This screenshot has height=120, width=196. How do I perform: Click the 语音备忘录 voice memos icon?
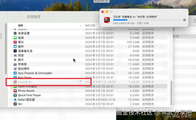[15, 51]
